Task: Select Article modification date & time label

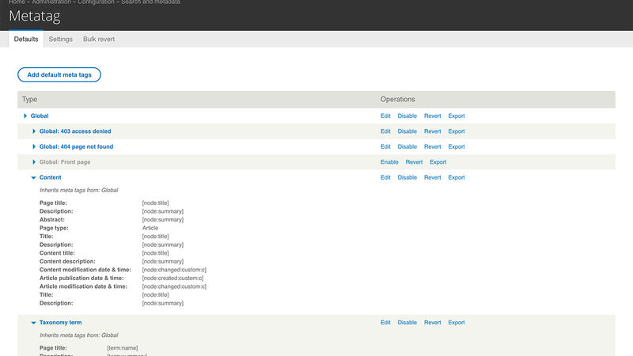Action: pos(83,286)
